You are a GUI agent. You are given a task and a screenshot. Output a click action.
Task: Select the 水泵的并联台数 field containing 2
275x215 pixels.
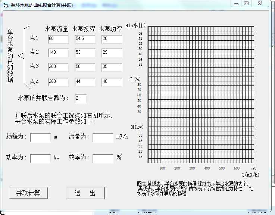[x=81, y=99]
